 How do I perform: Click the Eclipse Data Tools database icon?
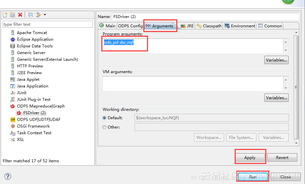(13, 46)
